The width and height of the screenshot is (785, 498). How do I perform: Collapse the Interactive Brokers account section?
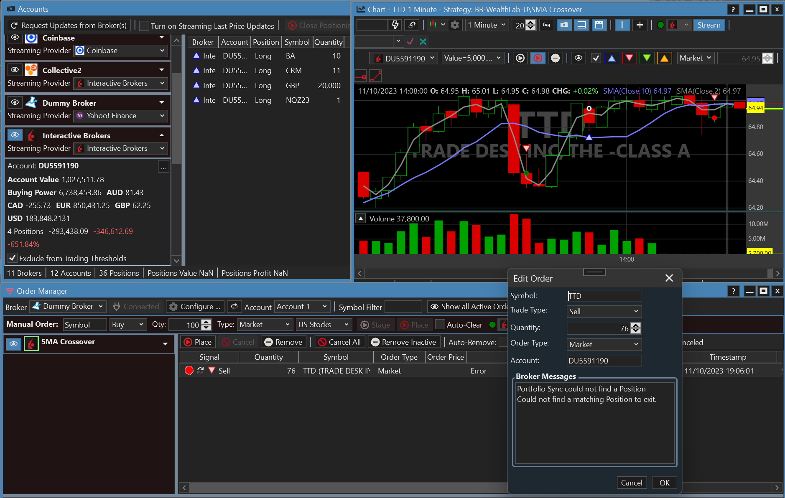click(162, 135)
